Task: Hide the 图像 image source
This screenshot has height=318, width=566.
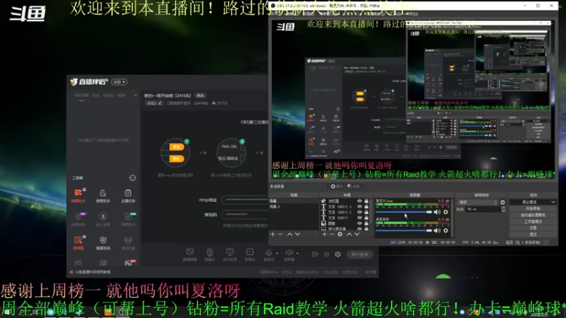Action: [359, 223]
